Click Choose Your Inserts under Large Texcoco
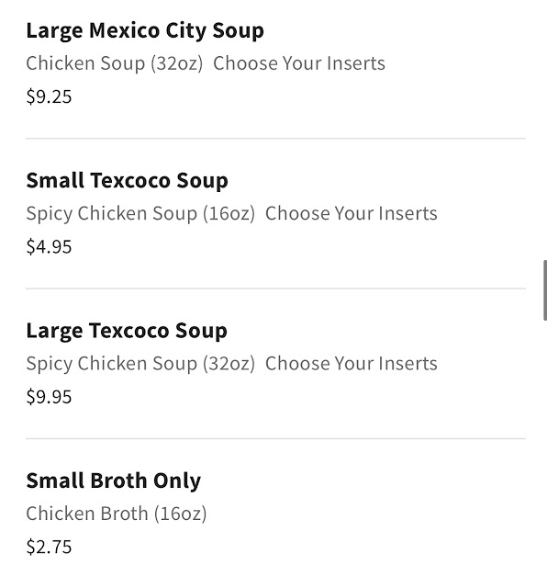The image size is (547, 588). [x=352, y=364]
